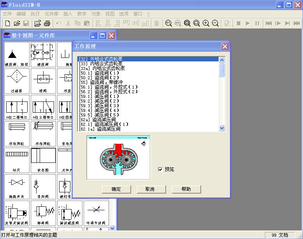Image resolution: width=303 pixels, height=239 pixels.
Task: Click the Copy toolbar icon
Action: 77,23
